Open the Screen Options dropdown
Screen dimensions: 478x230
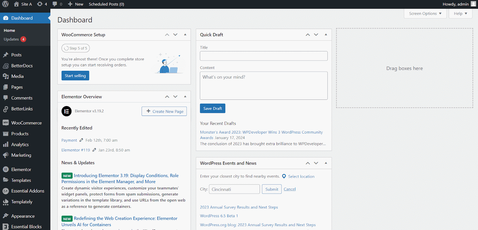pos(425,13)
